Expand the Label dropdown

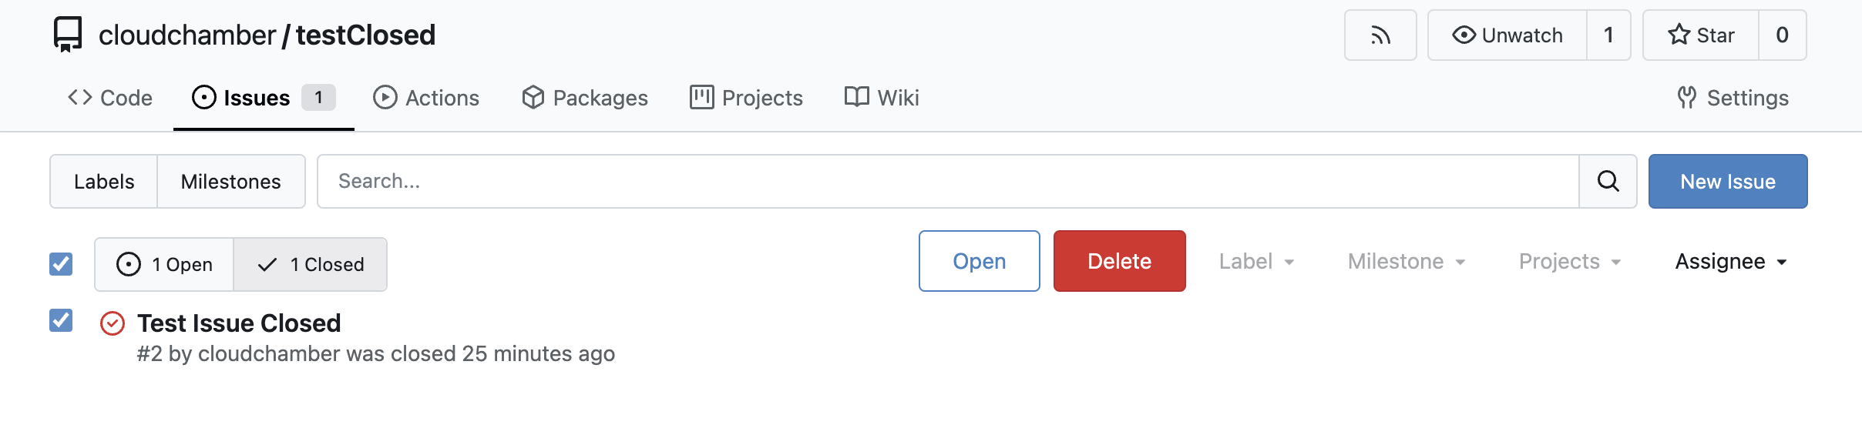click(x=1256, y=262)
